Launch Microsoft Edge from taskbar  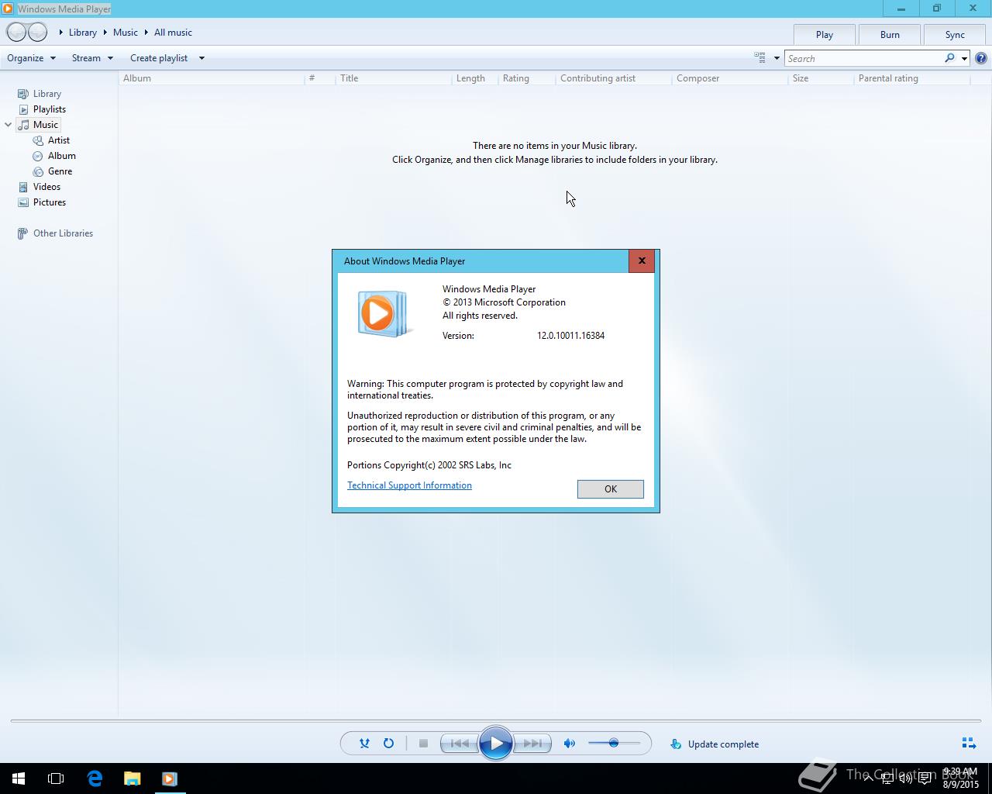coord(95,778)
